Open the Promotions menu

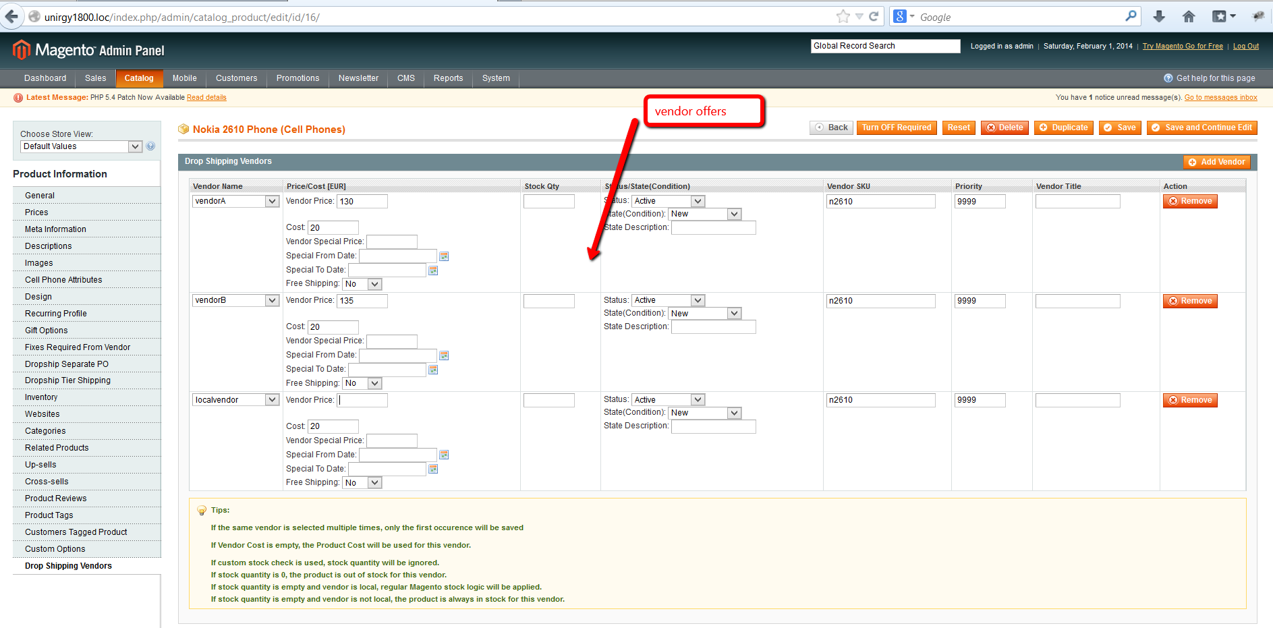click(298, 78)
